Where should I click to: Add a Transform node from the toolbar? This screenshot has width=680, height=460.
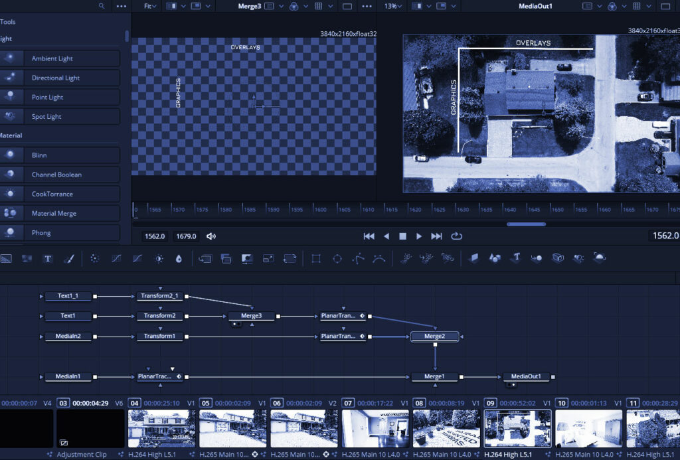(x=290, y=259)
